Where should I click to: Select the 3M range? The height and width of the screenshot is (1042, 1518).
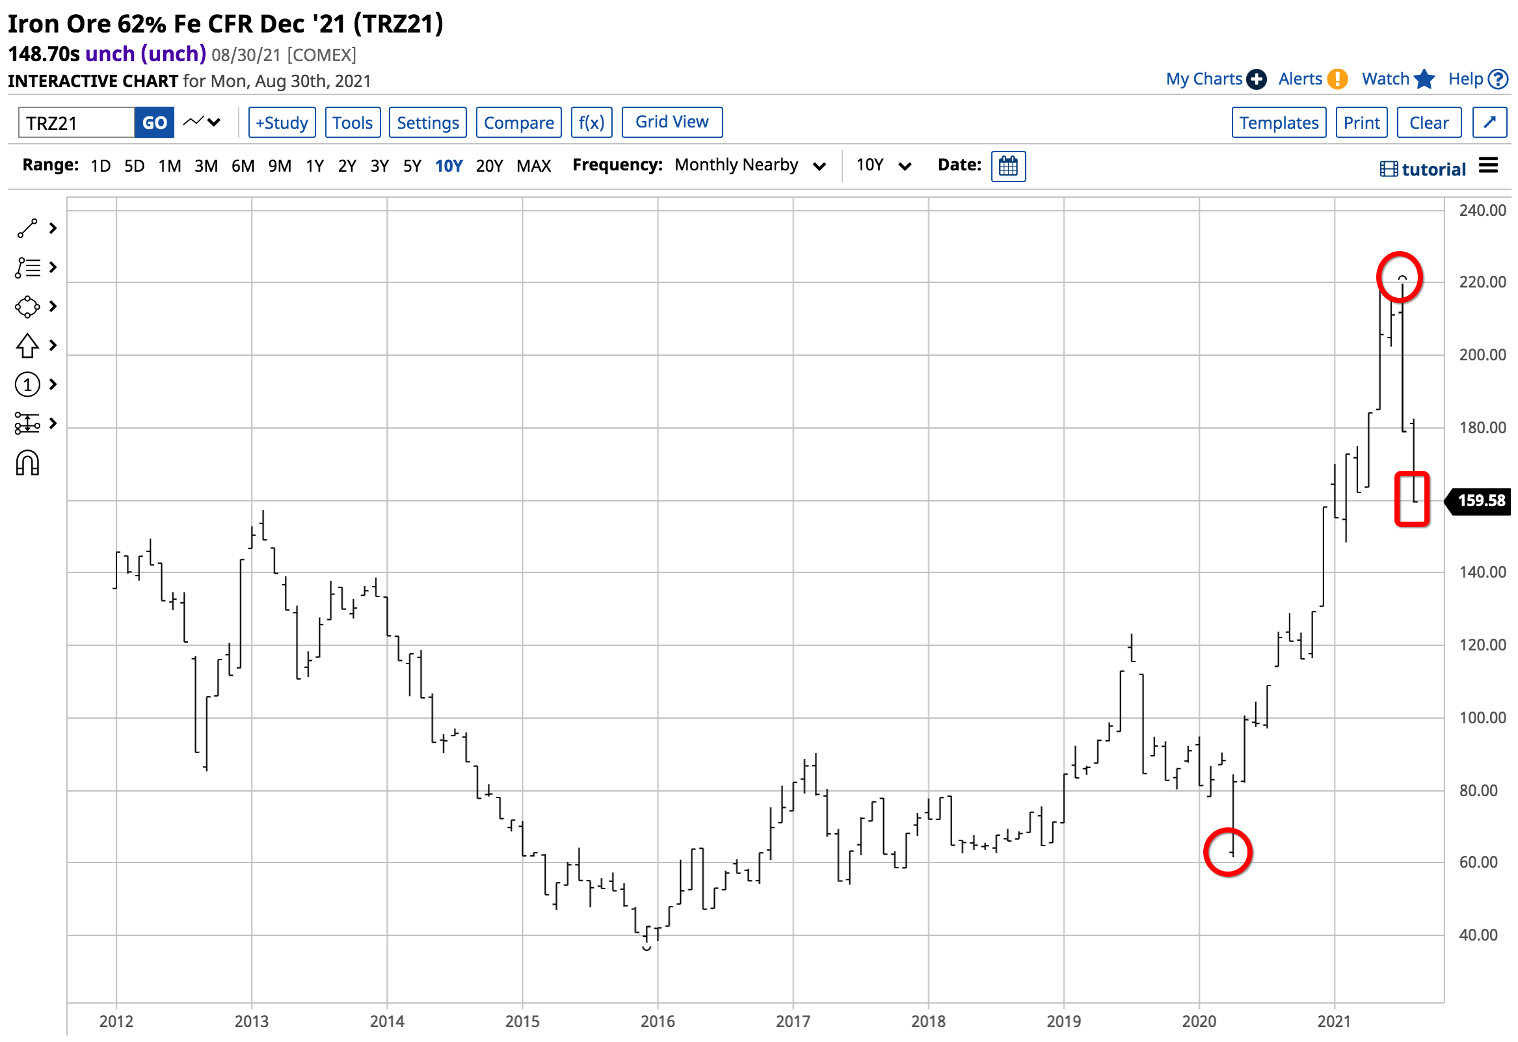pyautogui.click(x=206, y=166)
